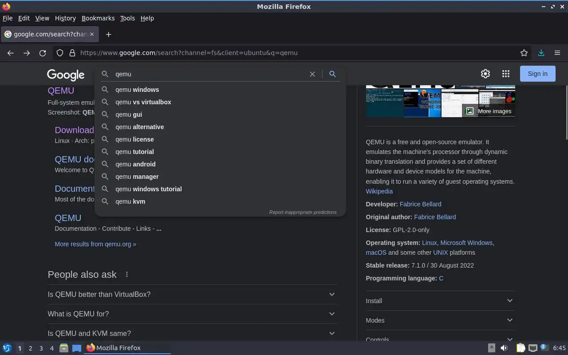Show desktop via blue taskbar icon

click(x=77, y=348)
